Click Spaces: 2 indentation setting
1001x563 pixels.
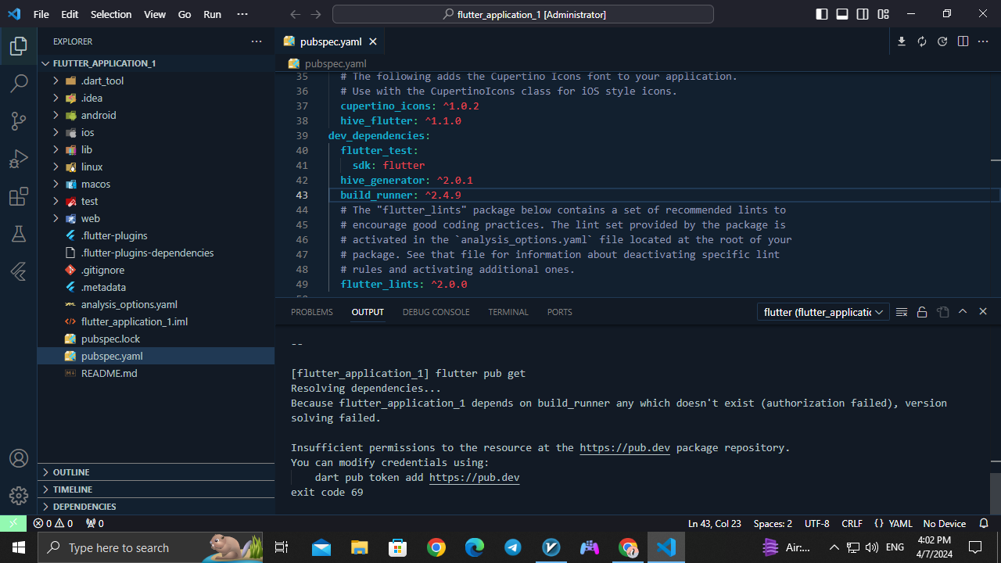[x=773, y=523]
